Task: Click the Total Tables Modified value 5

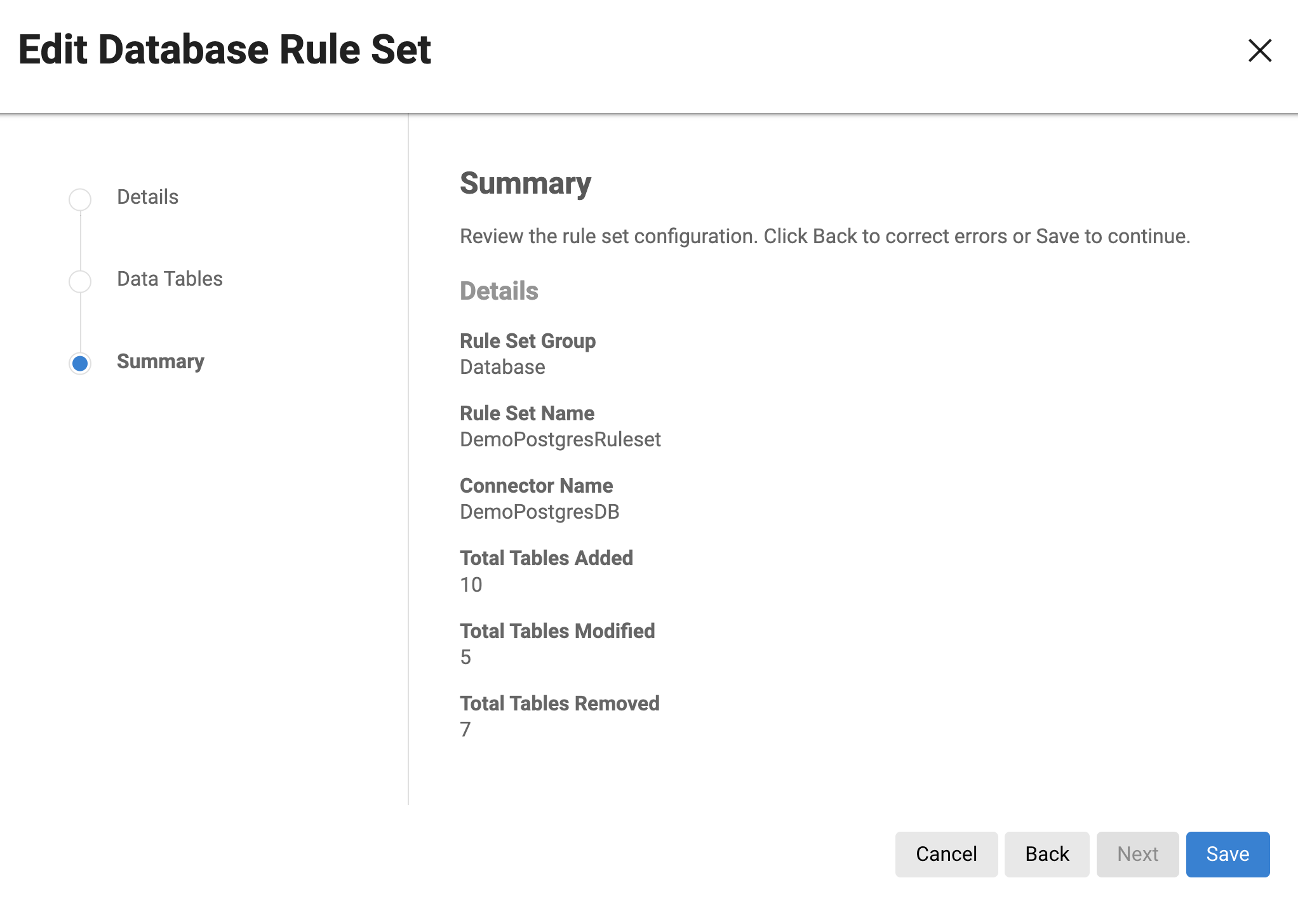Action: [465, 657]
